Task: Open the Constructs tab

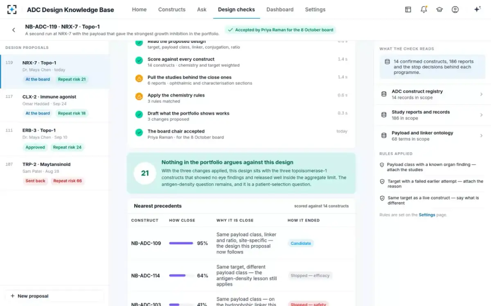Action: pos(172,9)
